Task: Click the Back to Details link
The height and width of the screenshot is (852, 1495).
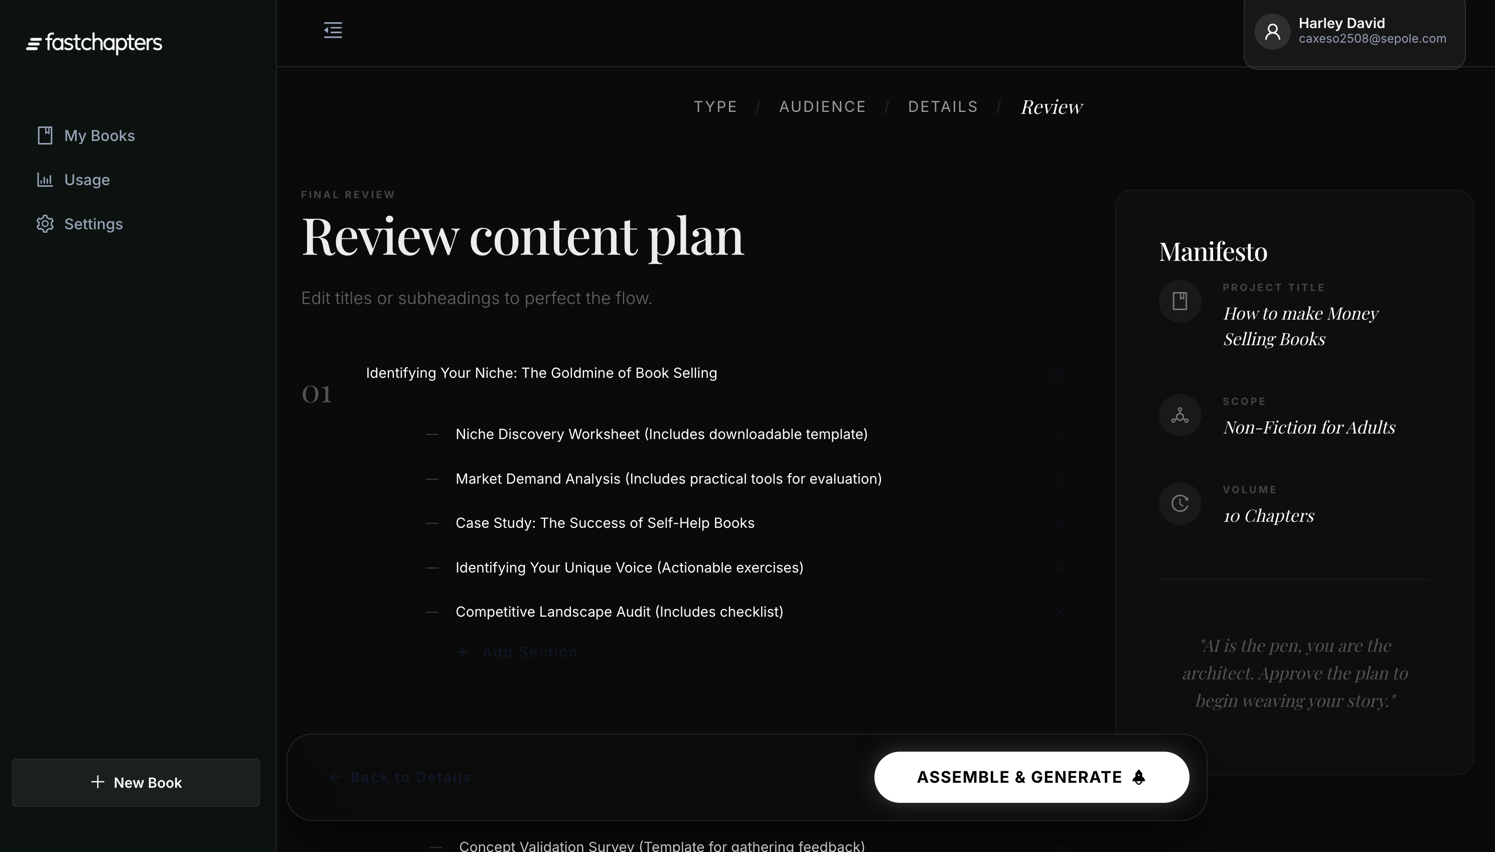Action: point(401,777)
